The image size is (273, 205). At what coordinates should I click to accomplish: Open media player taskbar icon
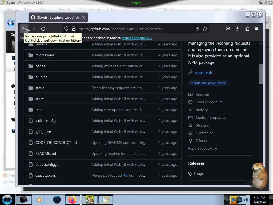pos(40,200)
